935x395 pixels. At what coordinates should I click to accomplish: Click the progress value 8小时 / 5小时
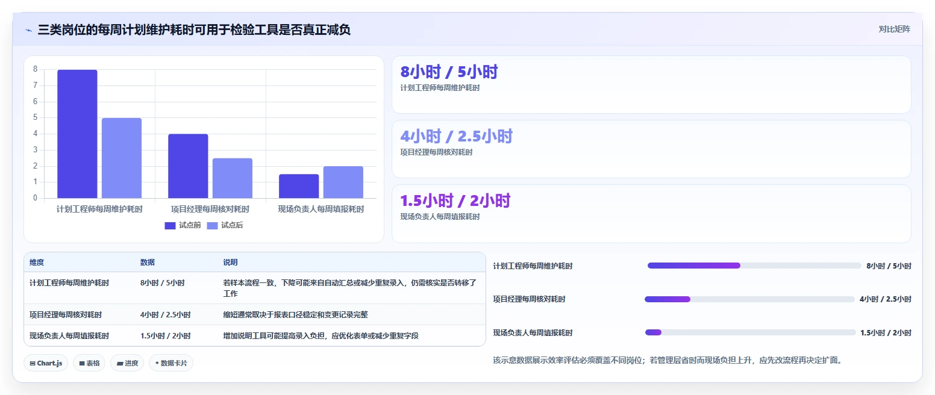[x=889, y=266]
